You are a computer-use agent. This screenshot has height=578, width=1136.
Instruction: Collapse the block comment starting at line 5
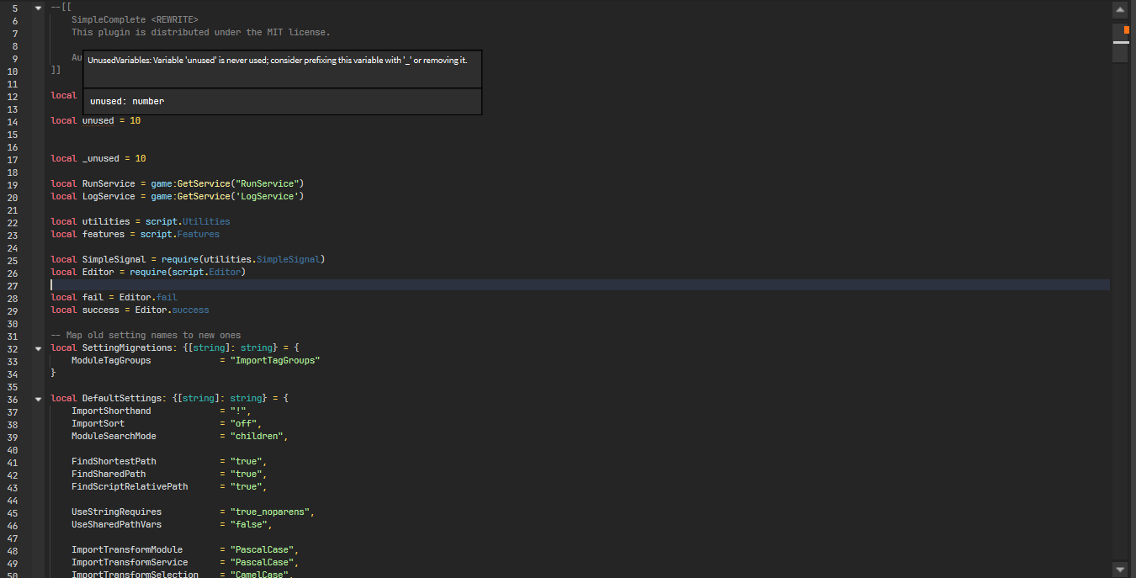[37, 7]
